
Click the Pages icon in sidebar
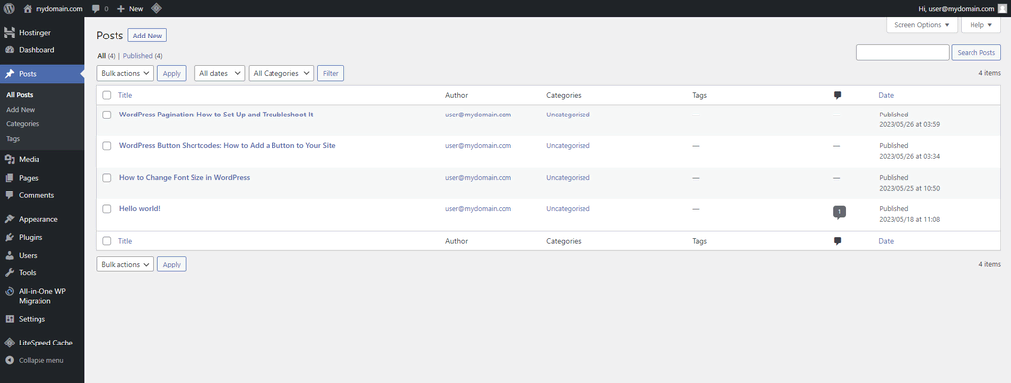pos(9,178)
